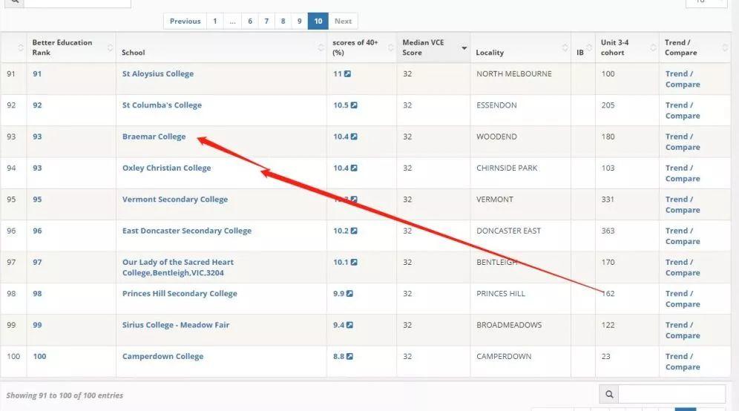This screenshot has width=739, height=411.
Task: Sort by Unit 3-4 cohort column
Action: point(627,47)
